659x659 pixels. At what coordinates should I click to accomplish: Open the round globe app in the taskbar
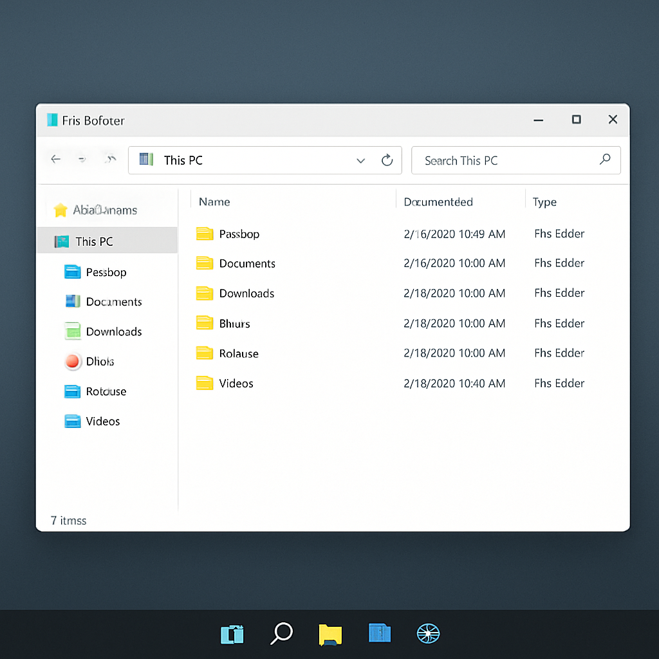[428, 633]
